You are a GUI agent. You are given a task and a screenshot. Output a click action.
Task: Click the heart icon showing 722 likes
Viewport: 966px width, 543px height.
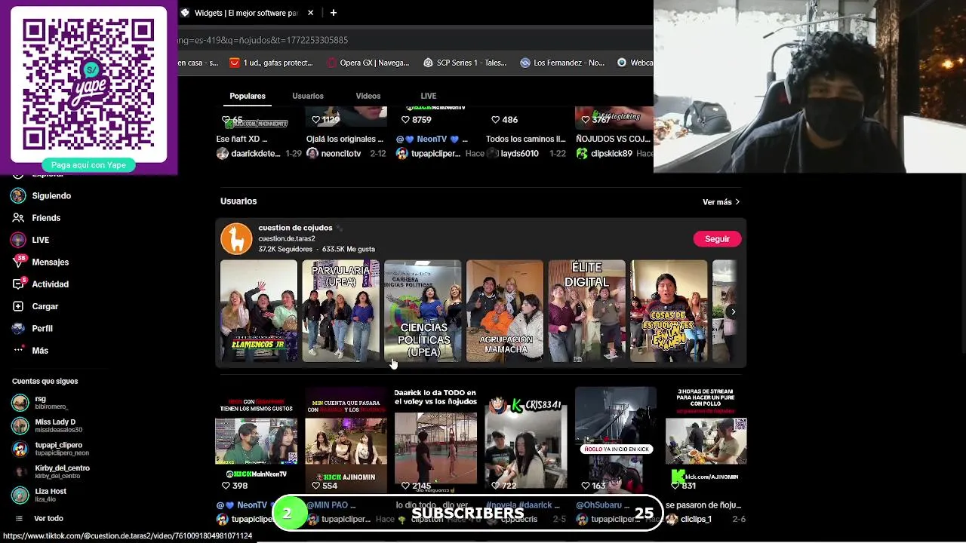point(495,486)
